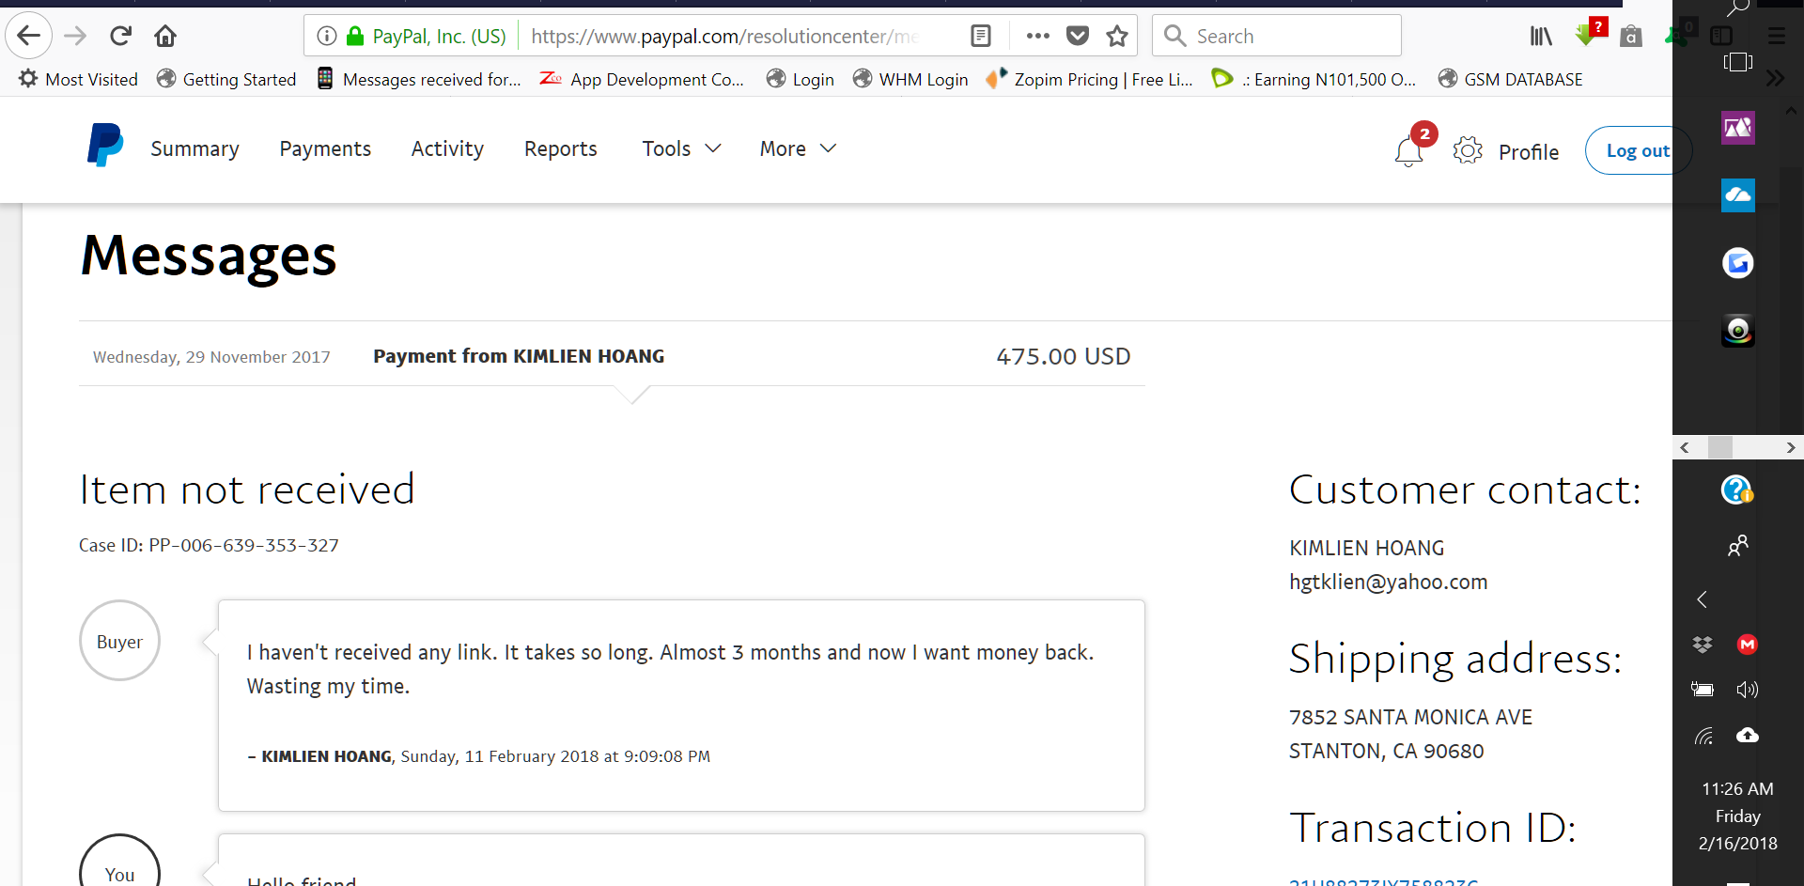Viewport: 1804px width, 886px height.
Task: Open the Activity tab
Action: (x=447, y=148)
